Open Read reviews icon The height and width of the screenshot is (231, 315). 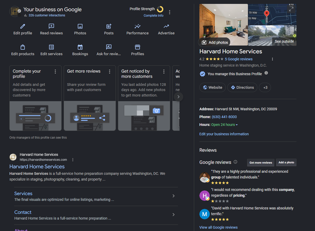click(x=51, y=26)
